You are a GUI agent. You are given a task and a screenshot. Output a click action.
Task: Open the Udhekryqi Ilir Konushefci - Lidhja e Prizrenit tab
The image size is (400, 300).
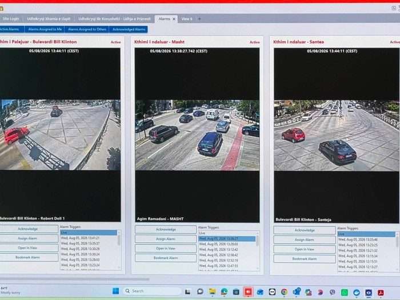coord(114,19)
